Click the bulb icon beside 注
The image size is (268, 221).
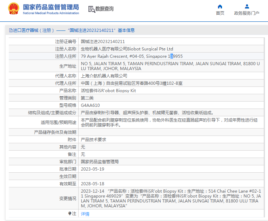coord(70,214)
